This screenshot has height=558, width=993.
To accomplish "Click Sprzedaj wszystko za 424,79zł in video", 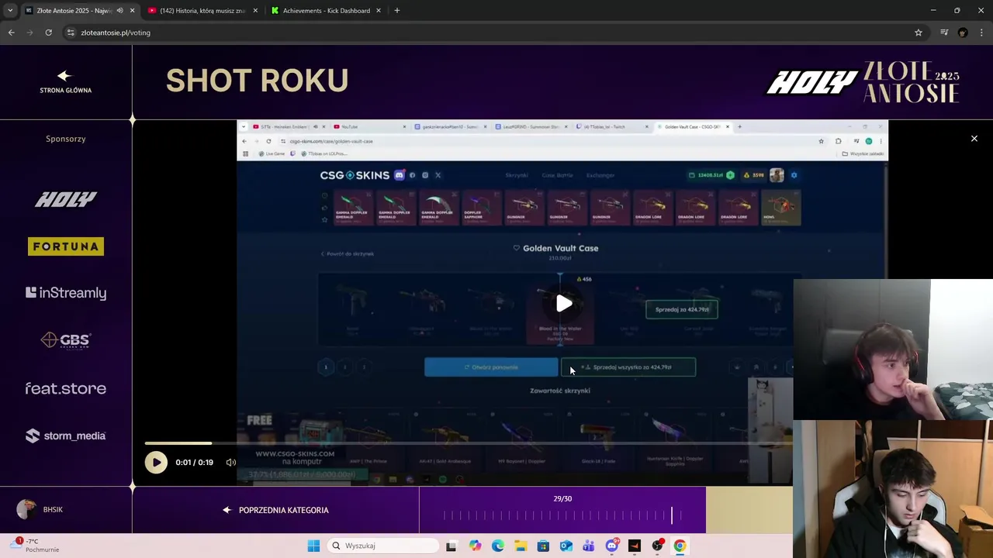I will click(628, 367).
